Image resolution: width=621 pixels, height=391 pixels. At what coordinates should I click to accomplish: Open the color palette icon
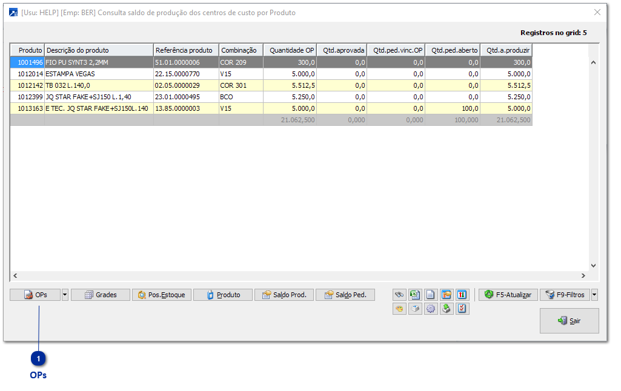coord(399,309)
